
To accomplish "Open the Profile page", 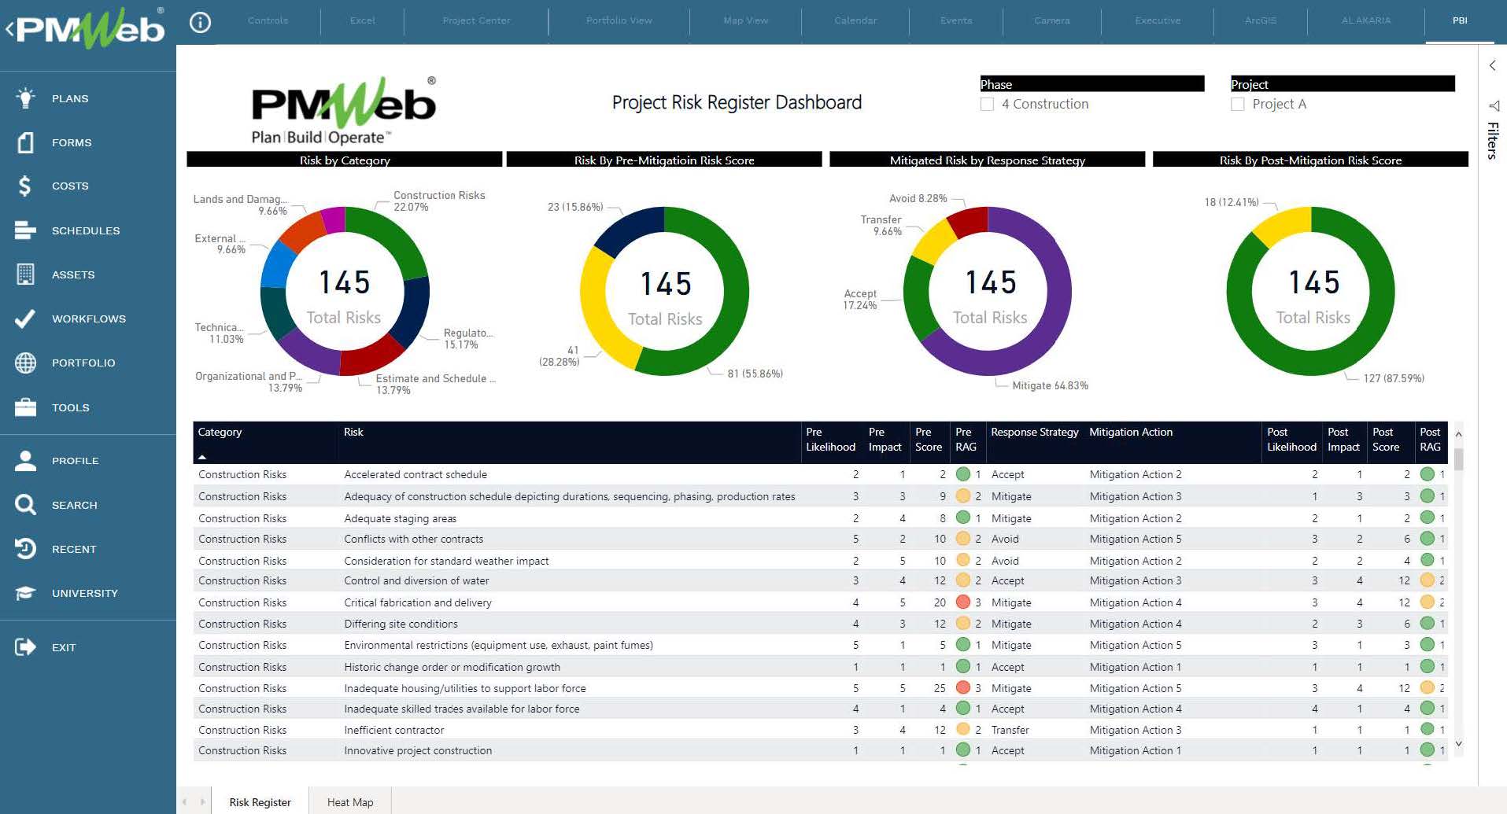I will (x=75, y=460).
